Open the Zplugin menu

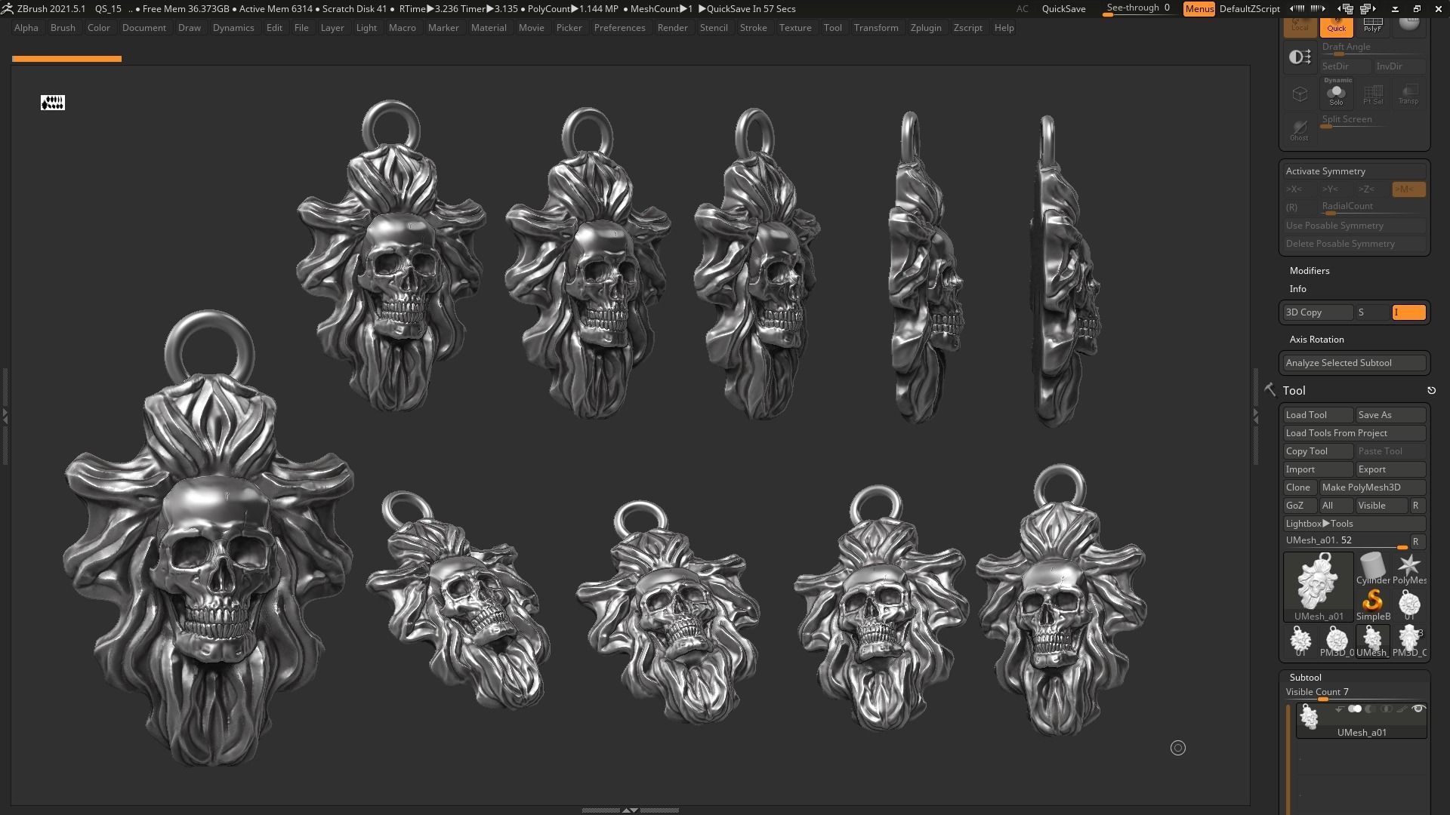[925, 28]
